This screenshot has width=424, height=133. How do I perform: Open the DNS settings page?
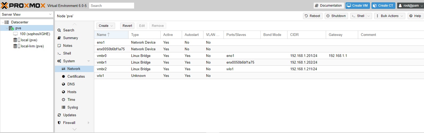71,84
